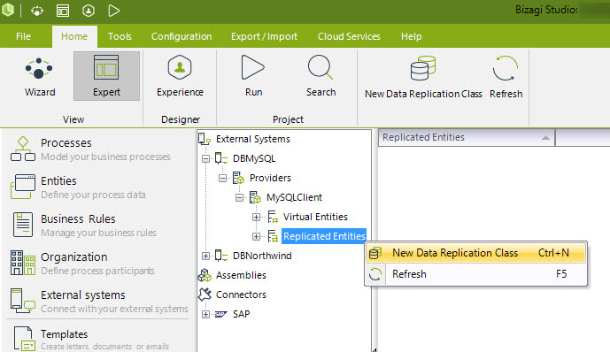This screenshot has height=352, width=610.
Task: Switch to the Home tab
Action: click(74, 36)
